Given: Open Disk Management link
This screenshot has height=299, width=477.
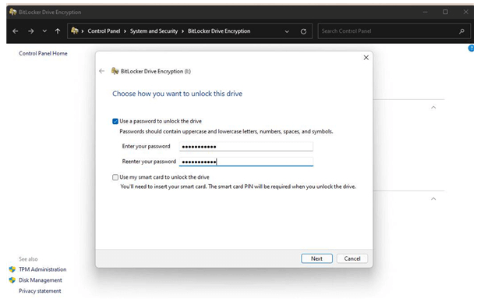Looking at the screenshot, I should 41,280.
